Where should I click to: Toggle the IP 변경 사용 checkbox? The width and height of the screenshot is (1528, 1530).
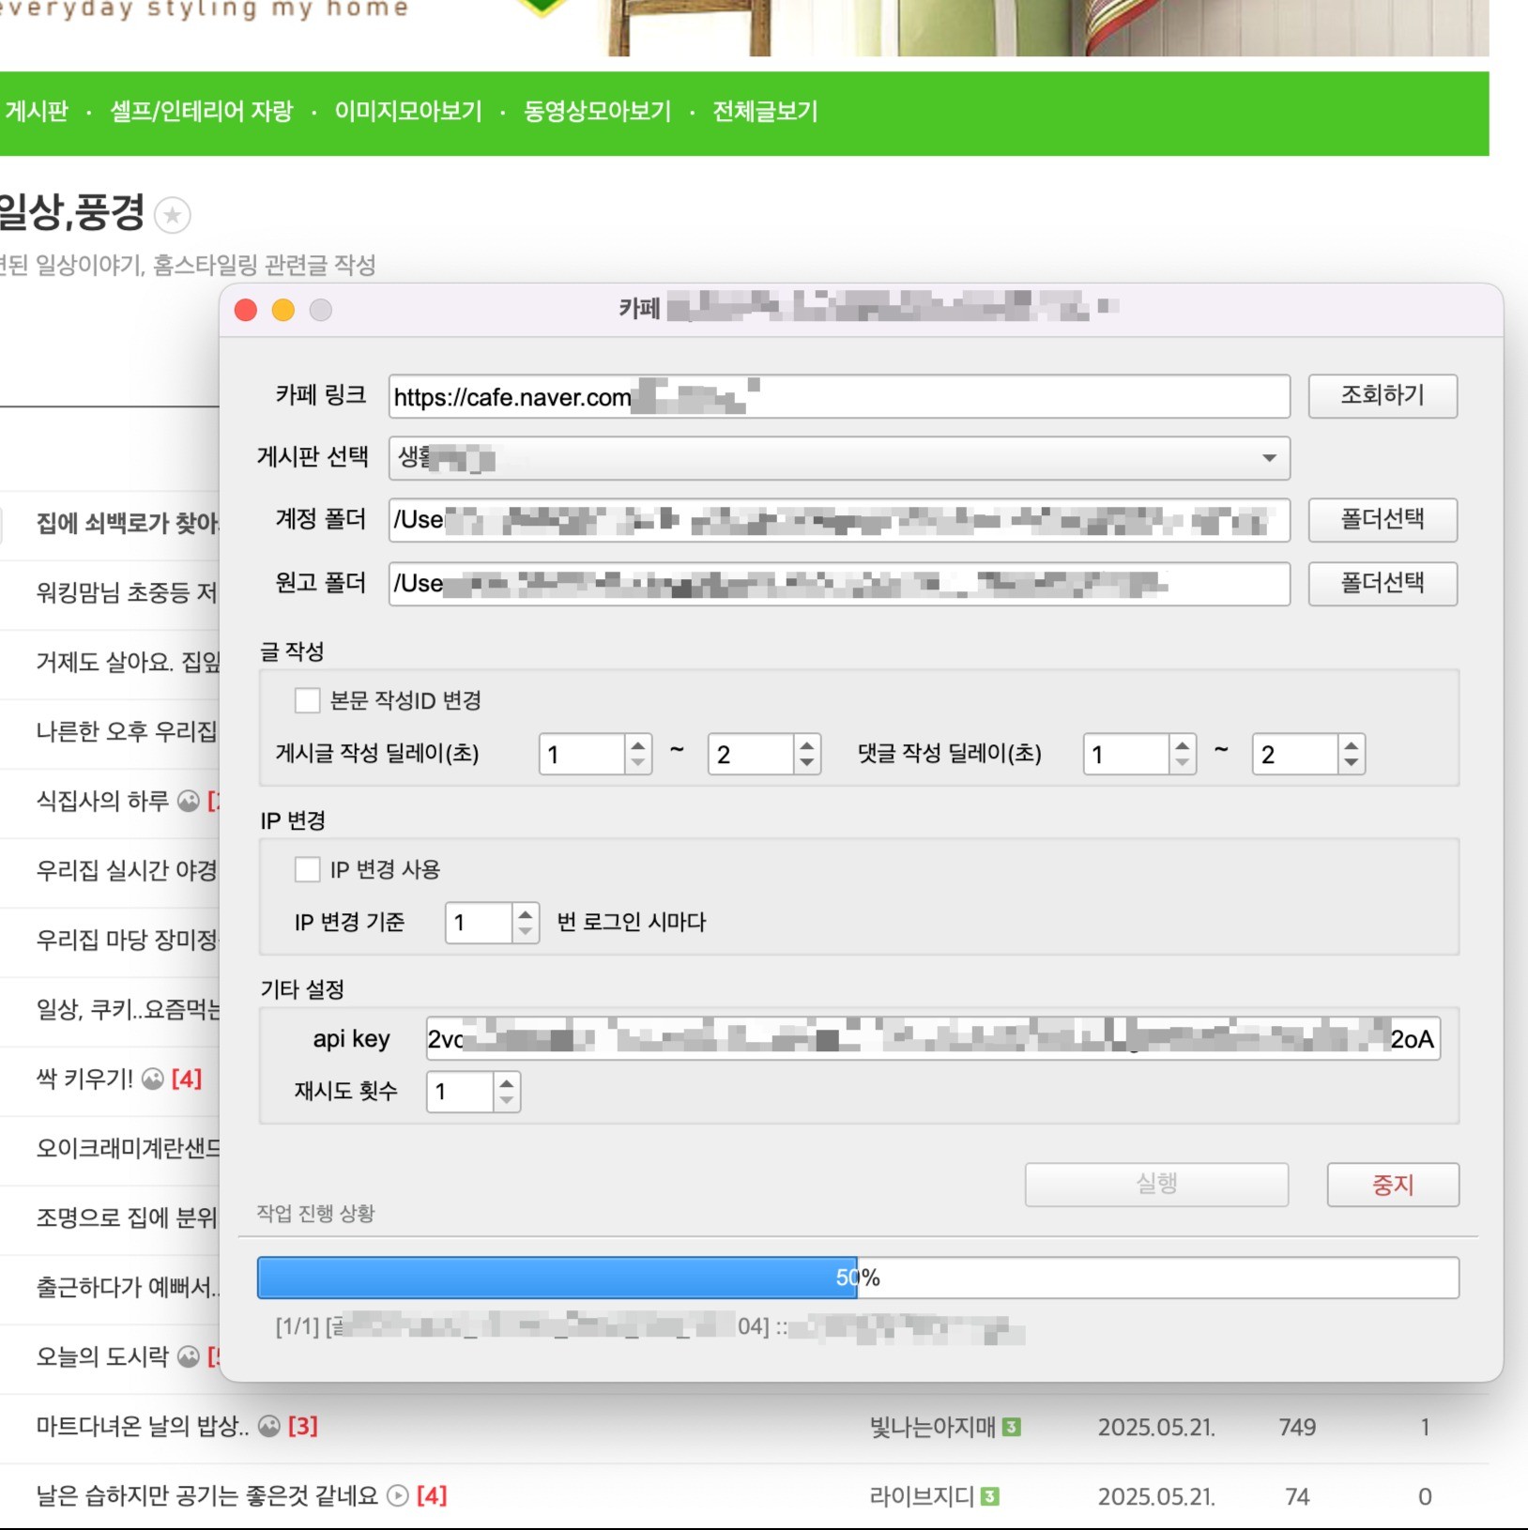coord(307,869)
